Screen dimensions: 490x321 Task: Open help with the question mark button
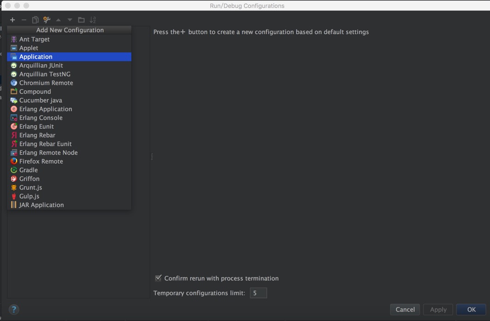click(14, 310)
